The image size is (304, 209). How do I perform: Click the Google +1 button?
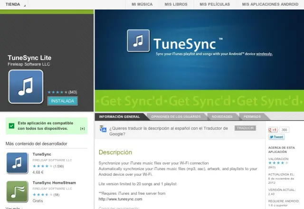tap(273, 129)
